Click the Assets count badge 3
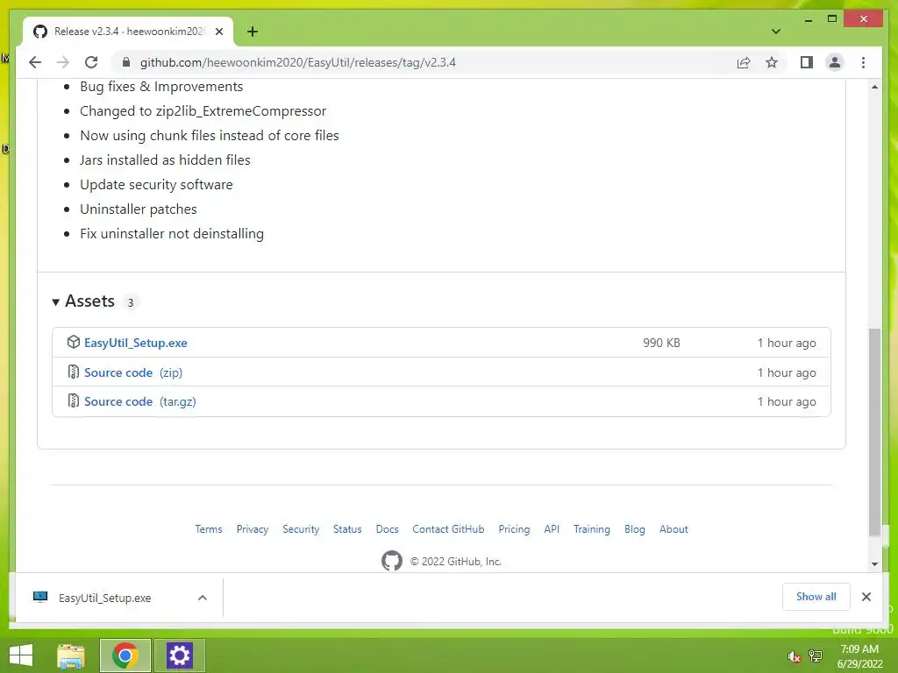The image size is (898, 673). pos(131,302)
